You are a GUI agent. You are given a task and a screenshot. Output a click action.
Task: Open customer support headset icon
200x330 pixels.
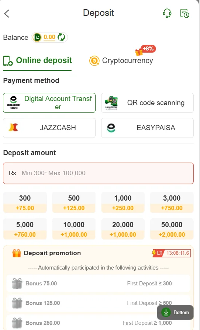click(167, 13)
